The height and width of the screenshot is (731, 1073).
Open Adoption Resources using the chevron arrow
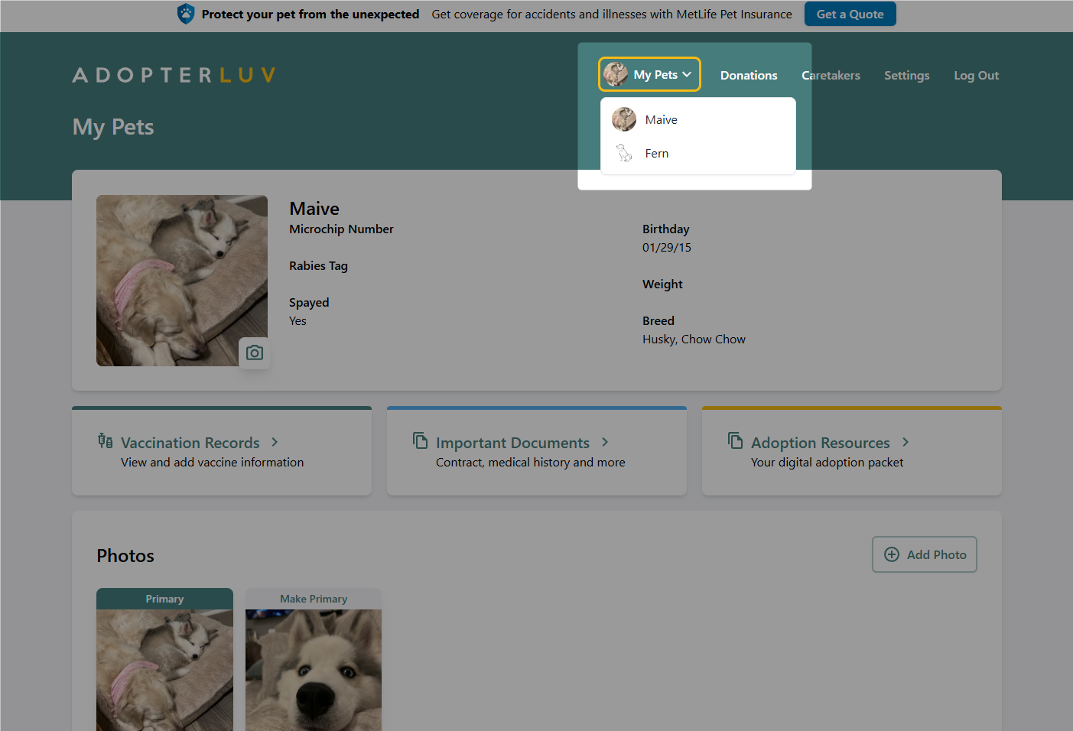coord(906,442)
